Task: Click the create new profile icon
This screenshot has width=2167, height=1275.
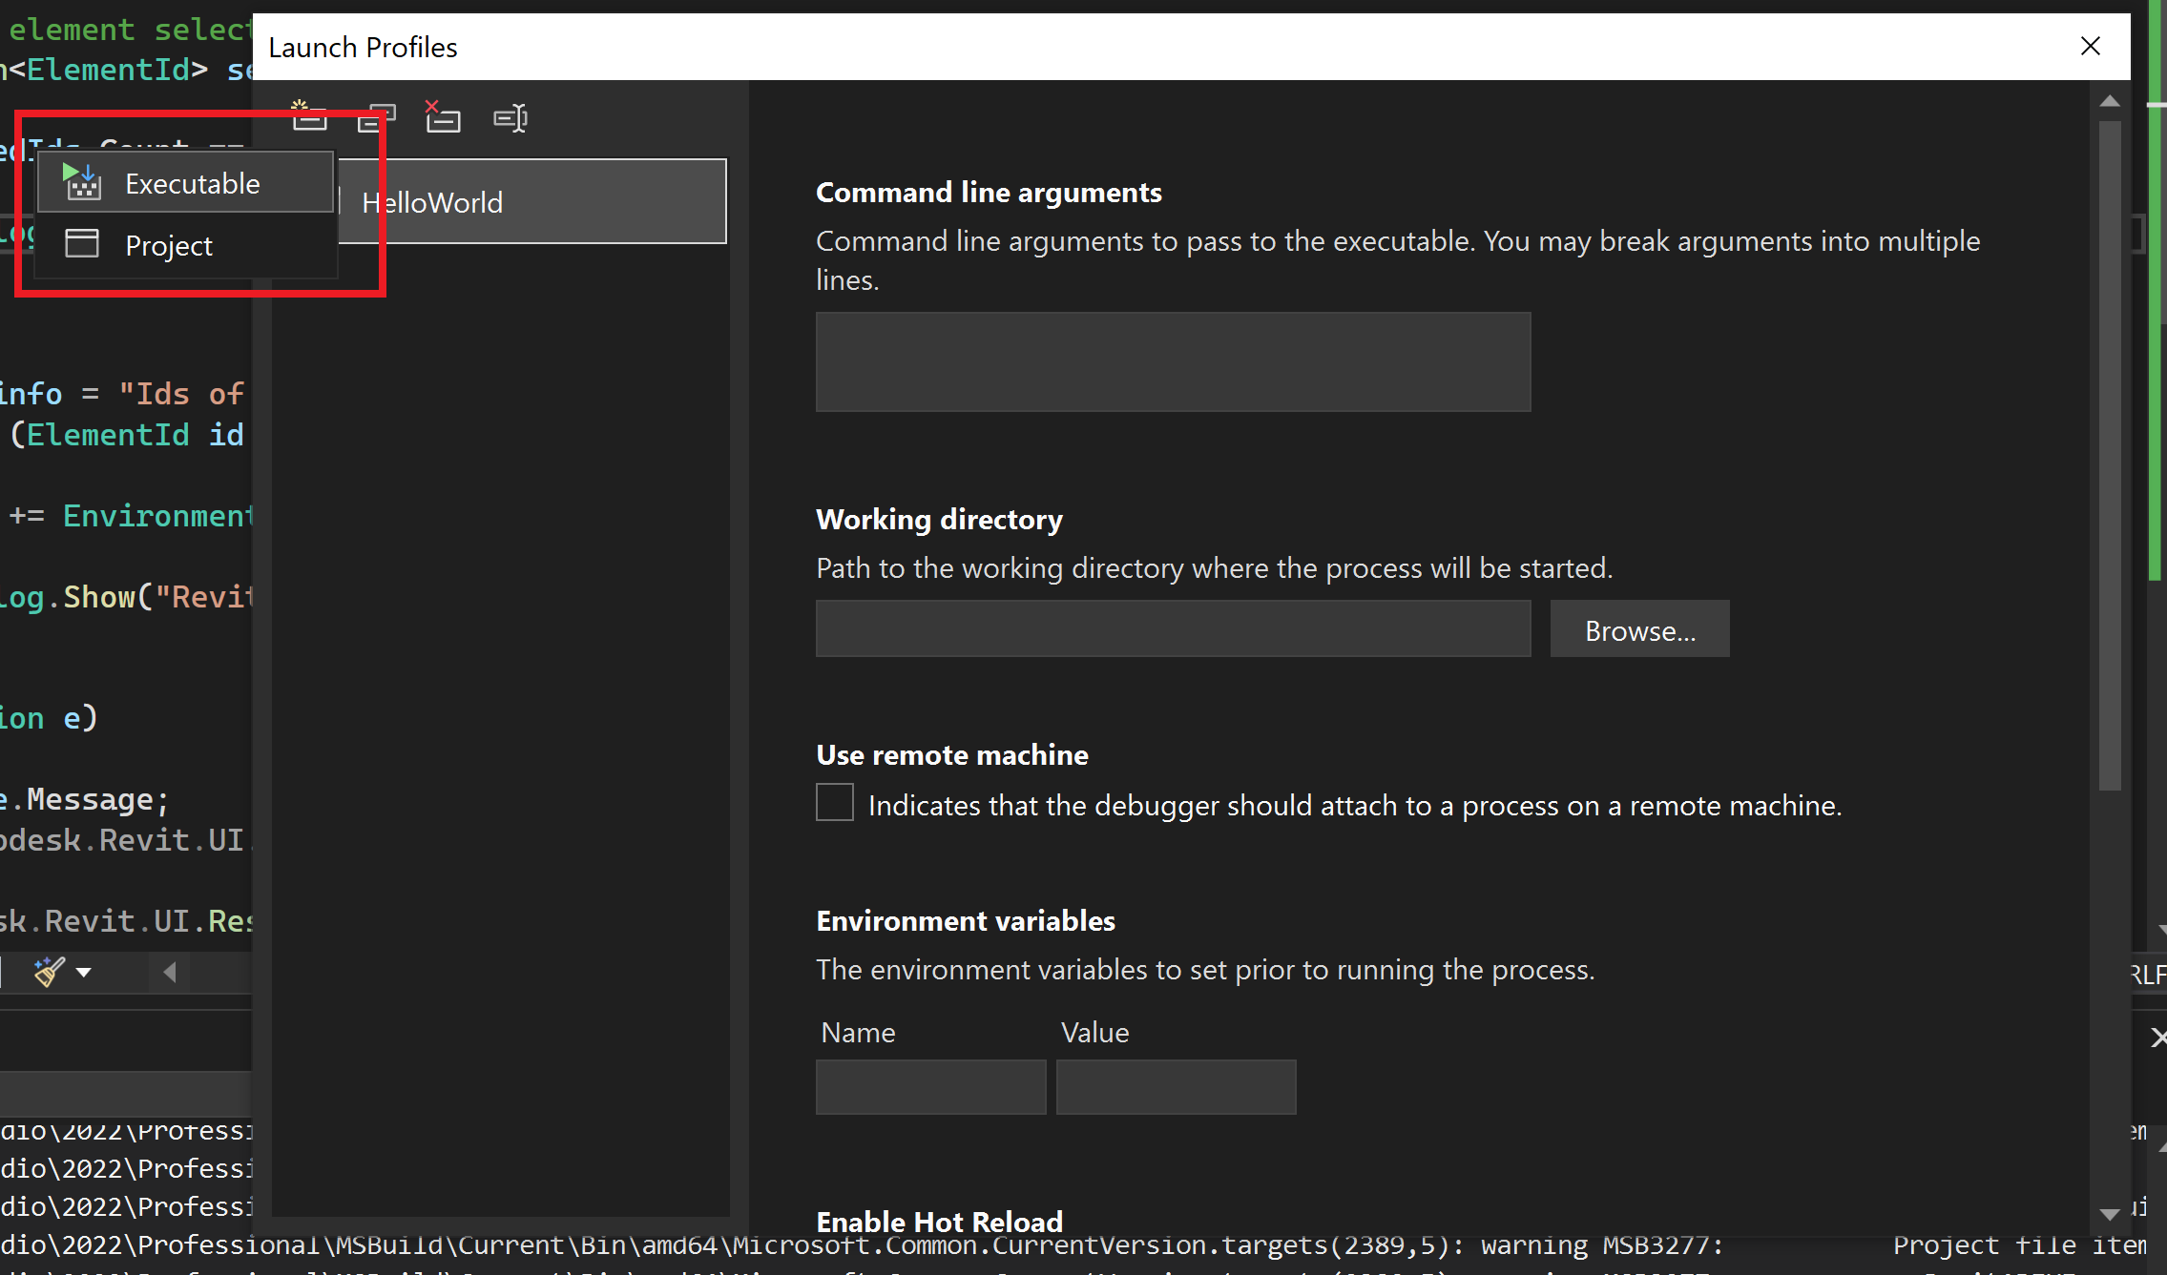Action: click(308, 117)
